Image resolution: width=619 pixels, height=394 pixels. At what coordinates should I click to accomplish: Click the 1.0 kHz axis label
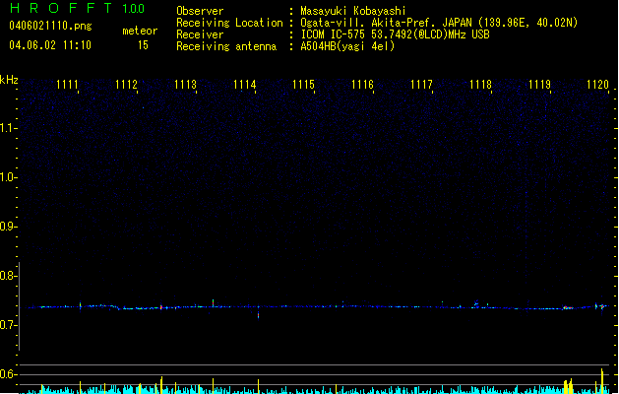tap(8, 177)
